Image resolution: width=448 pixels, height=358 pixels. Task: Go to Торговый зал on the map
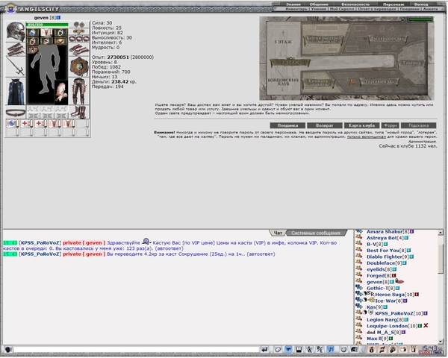click(379, 81)
